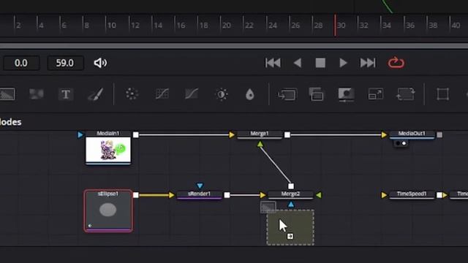Select the Merge2 node
468x263 pixels.
[290, 194]
